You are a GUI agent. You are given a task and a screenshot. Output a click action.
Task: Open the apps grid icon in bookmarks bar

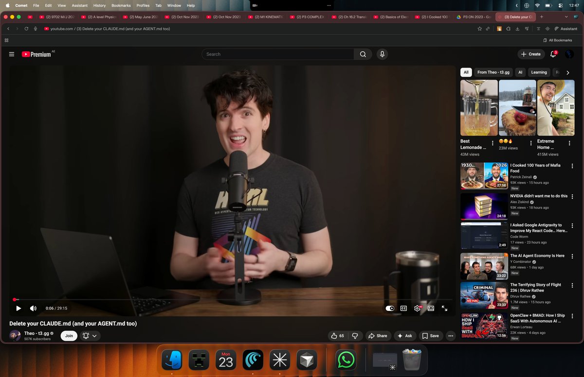7,40
